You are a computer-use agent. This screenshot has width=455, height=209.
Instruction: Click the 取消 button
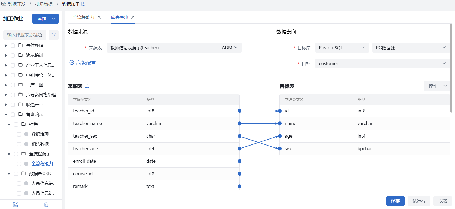pyautogui.click(x=443, y=201)
